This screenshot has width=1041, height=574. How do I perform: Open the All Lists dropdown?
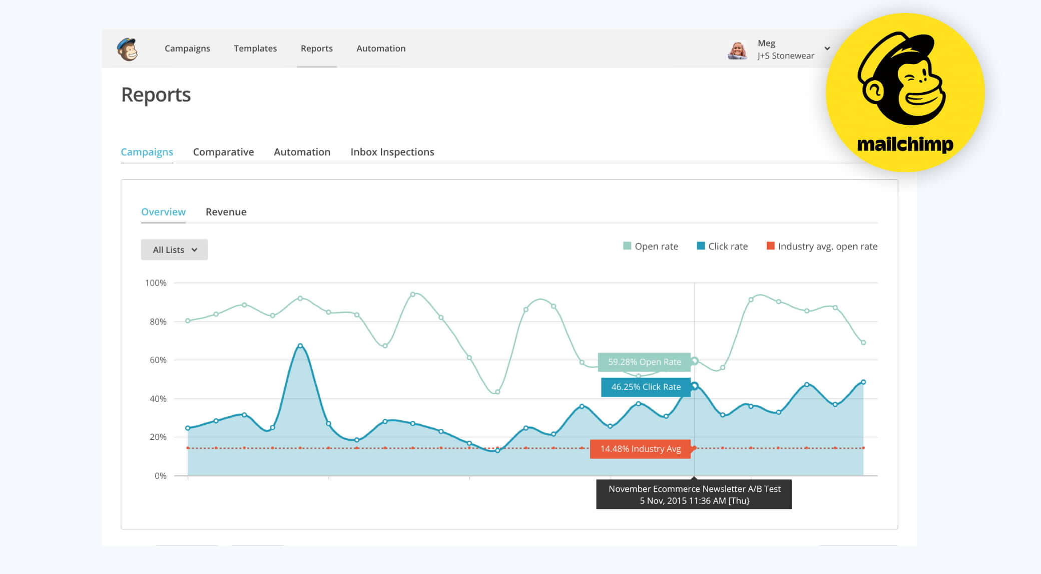[x=174, y=249]
